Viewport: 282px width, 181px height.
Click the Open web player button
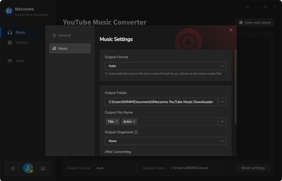[x=255, y=23]
